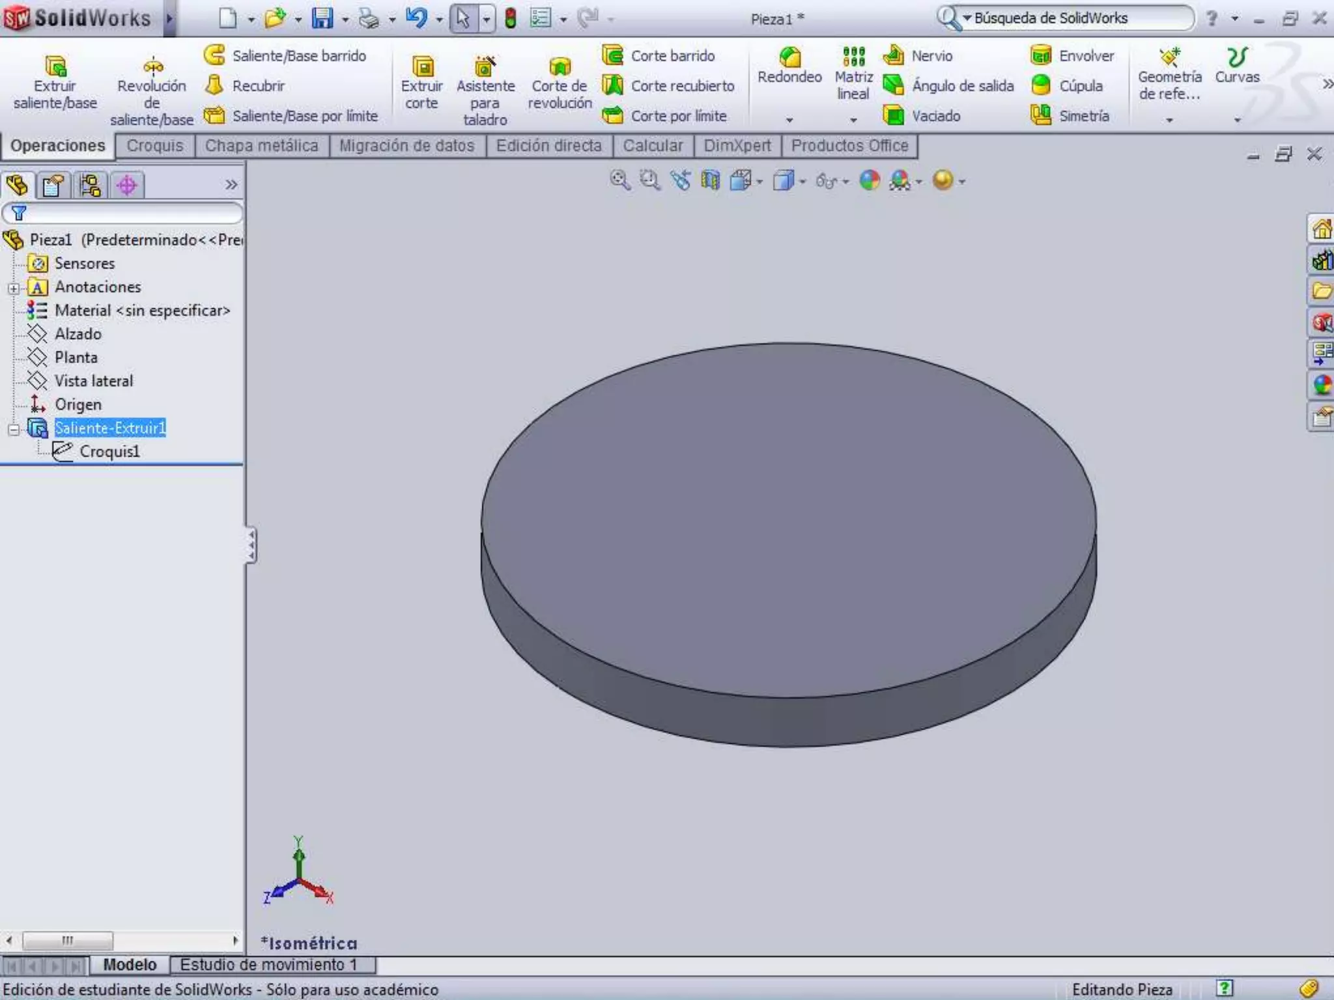Expand the Anotaciones tree folder

coord(13,288)
